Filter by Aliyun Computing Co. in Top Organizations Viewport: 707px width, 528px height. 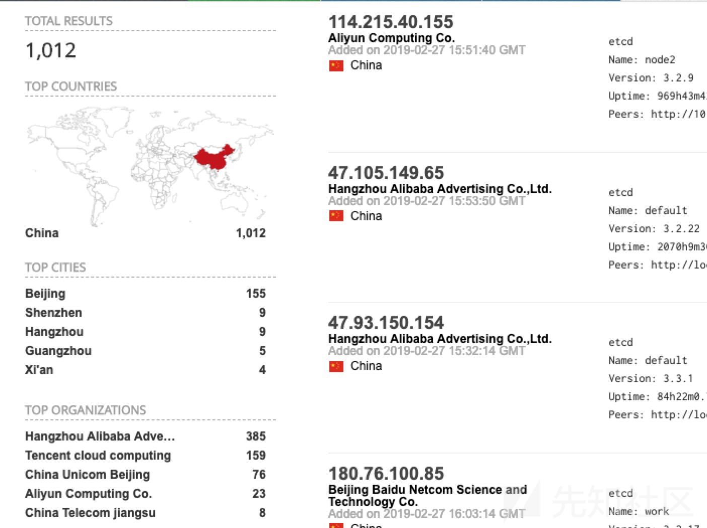point(89,493)
